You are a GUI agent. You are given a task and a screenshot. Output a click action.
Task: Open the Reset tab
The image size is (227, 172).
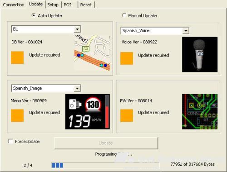86,5
